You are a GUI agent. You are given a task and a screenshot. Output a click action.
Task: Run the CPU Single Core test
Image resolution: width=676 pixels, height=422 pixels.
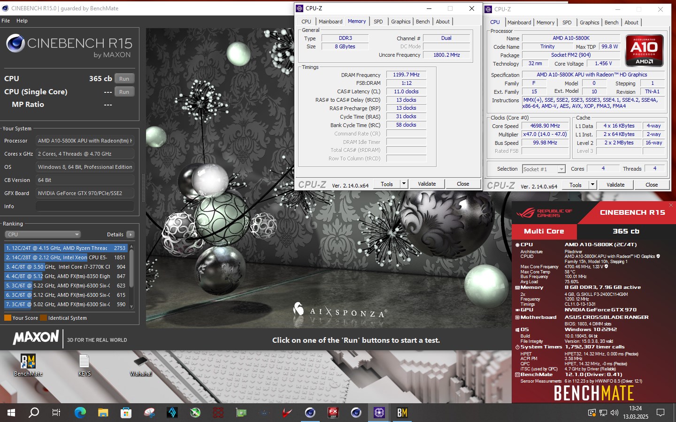tap(124, 92)
